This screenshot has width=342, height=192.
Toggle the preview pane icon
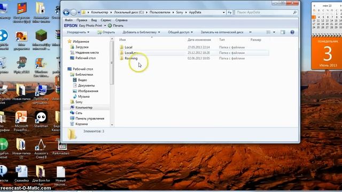283,32
